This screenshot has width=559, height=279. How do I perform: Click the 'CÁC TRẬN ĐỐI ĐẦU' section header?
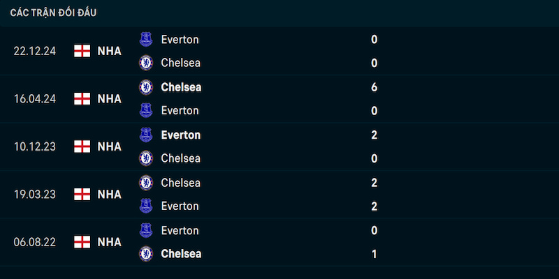53,13
